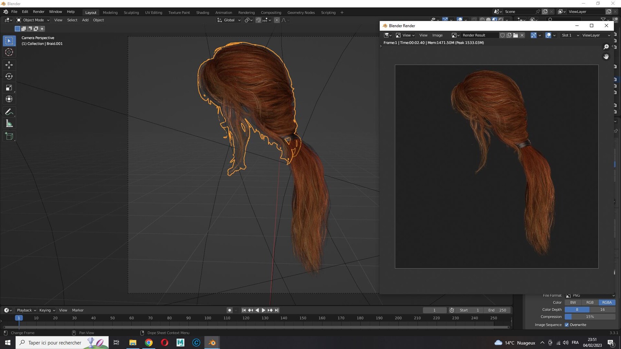
Task: Play the animation forward
Action: coord(264,310)
